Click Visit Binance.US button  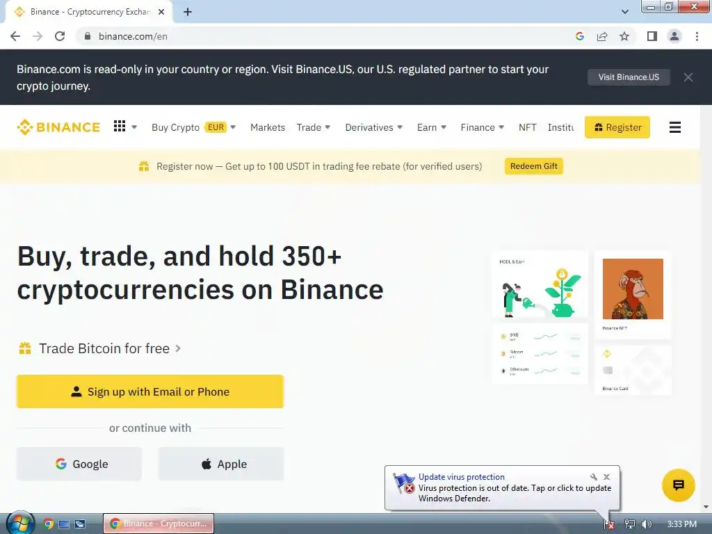click(629, 77)
